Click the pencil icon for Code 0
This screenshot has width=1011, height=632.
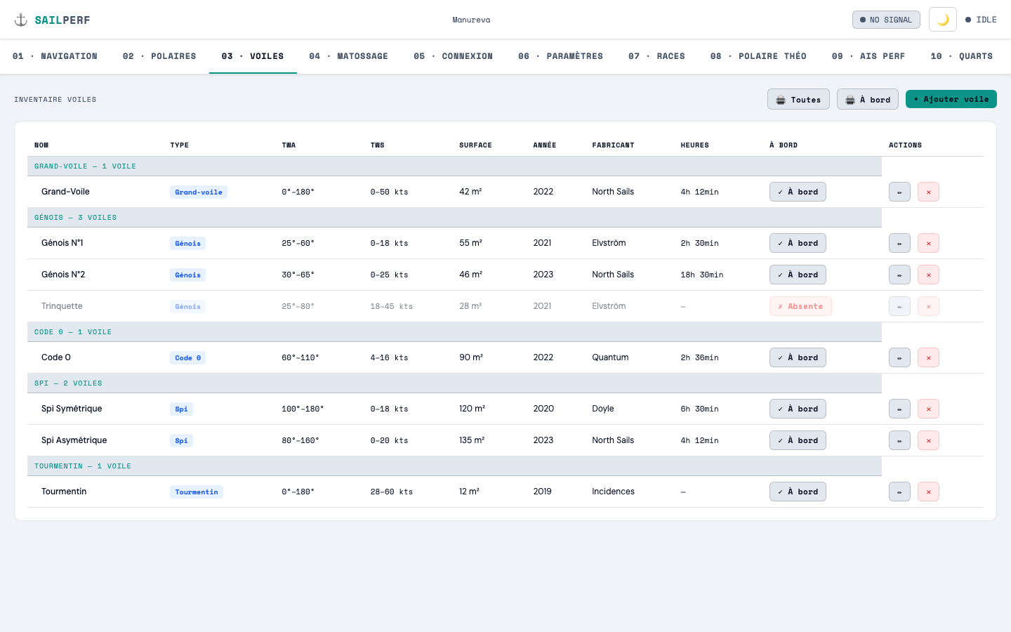click(899, 357)
